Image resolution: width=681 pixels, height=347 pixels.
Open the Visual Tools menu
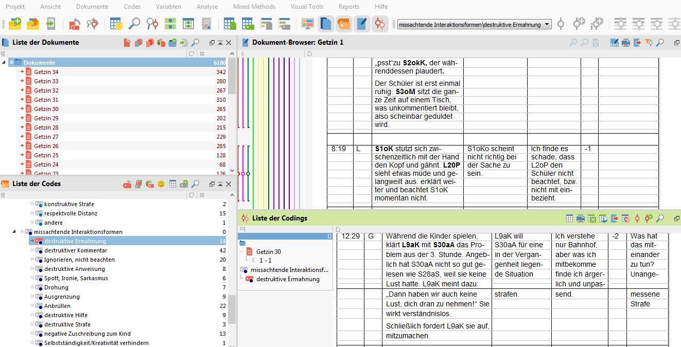(307, 7)
